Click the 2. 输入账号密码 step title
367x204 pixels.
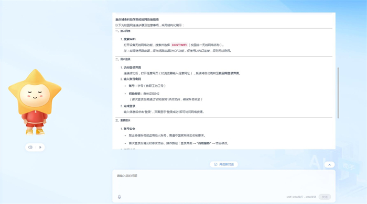131,79
